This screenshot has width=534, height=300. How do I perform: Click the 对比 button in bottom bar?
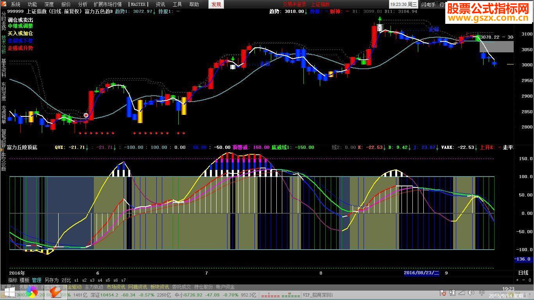coord(66,280)
